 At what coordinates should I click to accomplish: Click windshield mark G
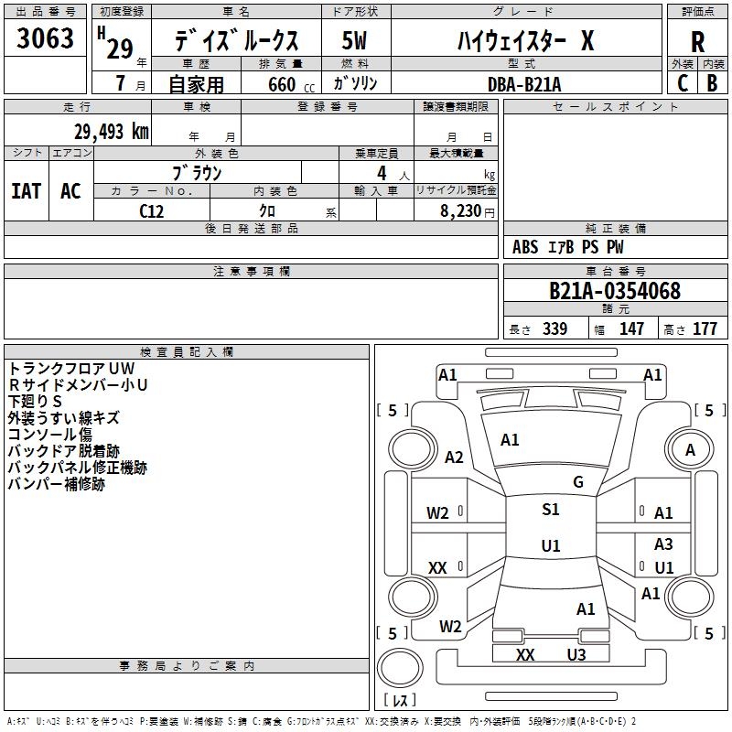(578, 482)
